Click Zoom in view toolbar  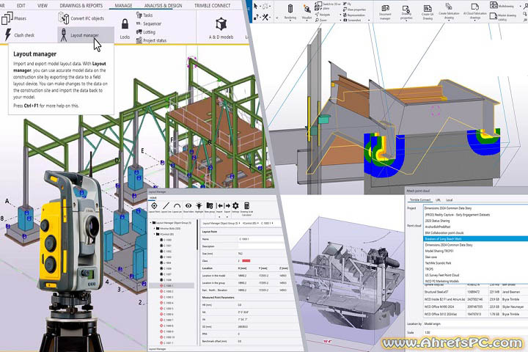[321, 21]
